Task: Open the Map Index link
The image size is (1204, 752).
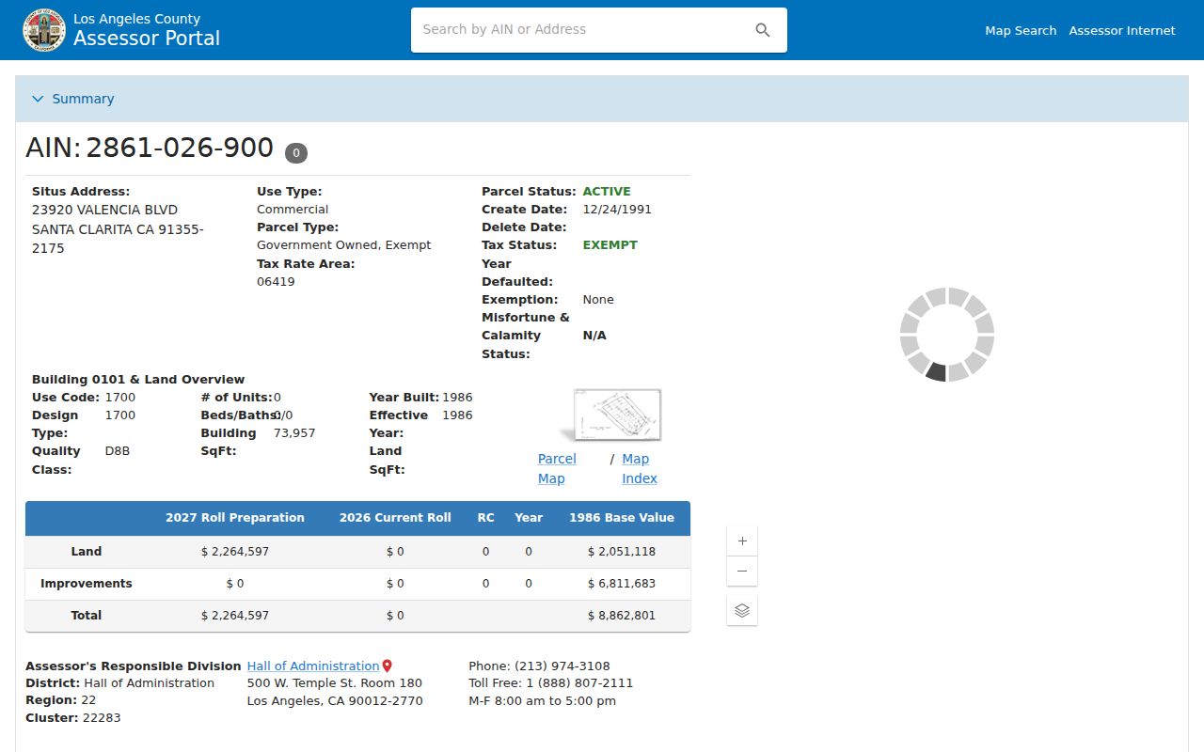Action: click(x=640, y=468)
